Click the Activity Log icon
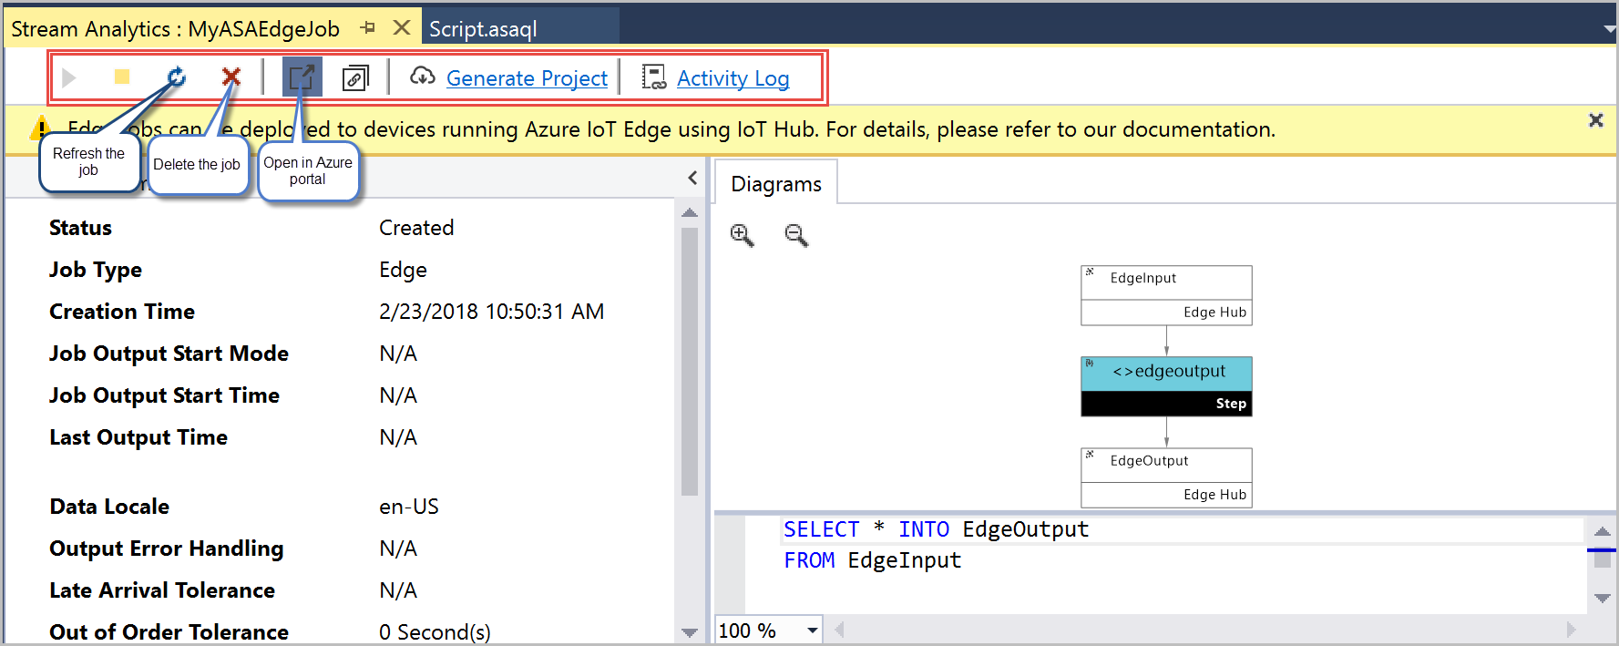 click(x=654, y=77)
